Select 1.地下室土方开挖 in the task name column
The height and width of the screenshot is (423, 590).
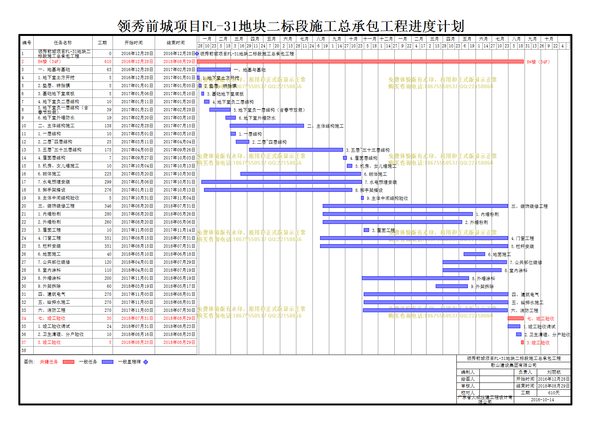point(56,78)
